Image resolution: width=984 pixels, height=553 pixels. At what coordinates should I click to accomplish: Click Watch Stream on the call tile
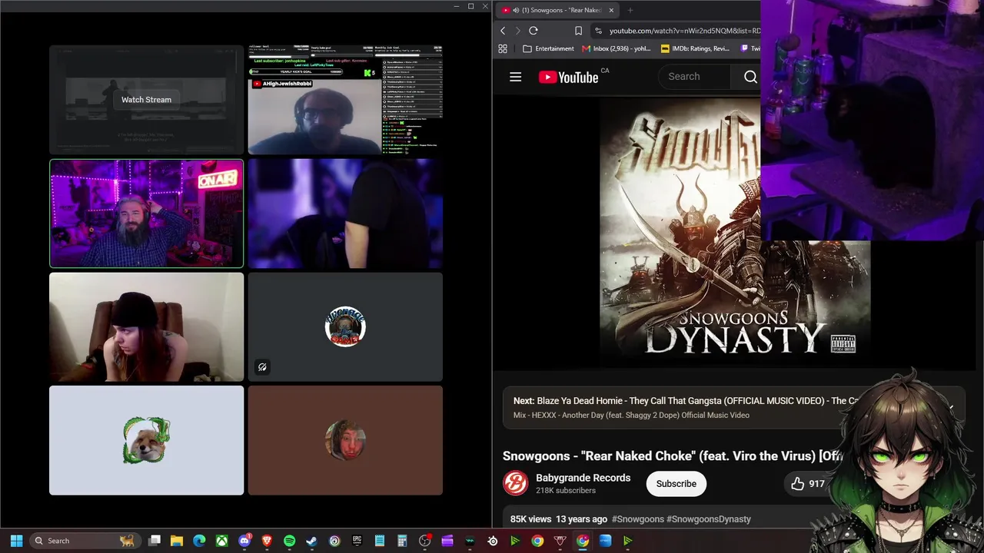[x=146, y=100]
